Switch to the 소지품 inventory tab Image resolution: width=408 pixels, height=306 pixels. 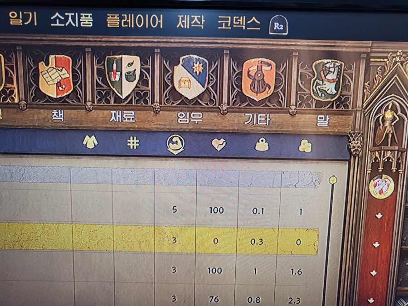(x=72, y=19)
